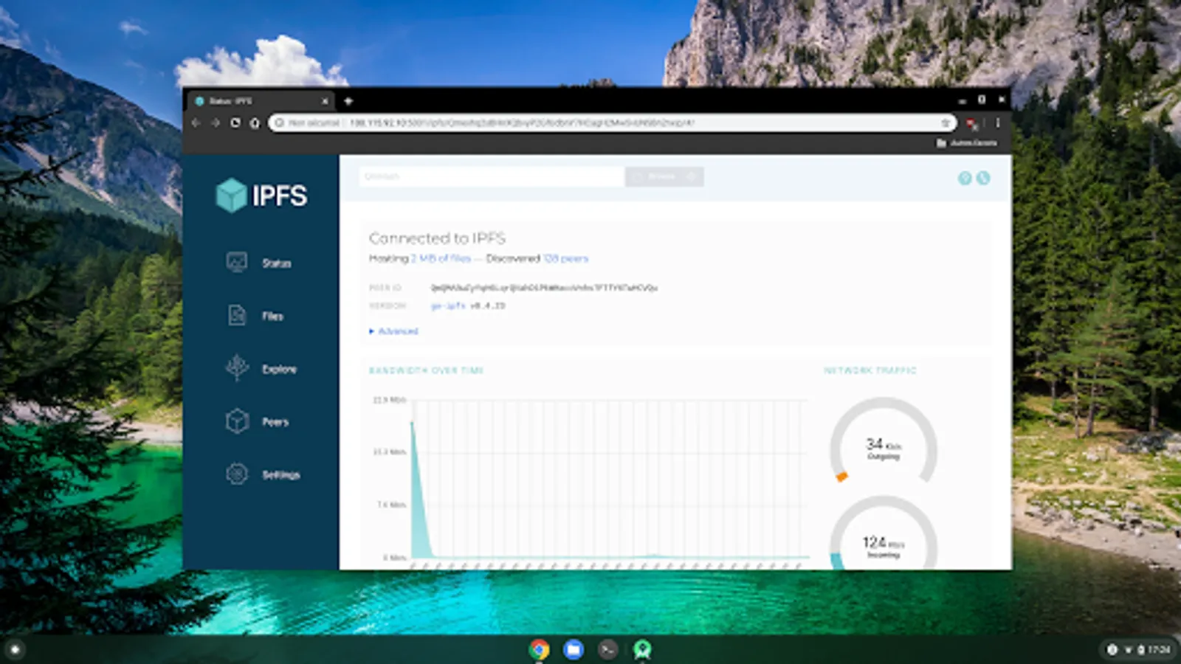This screenshot has height=664, width=1181.
Task: Open the green app on the shelf
Action: (x=642, y=649)
